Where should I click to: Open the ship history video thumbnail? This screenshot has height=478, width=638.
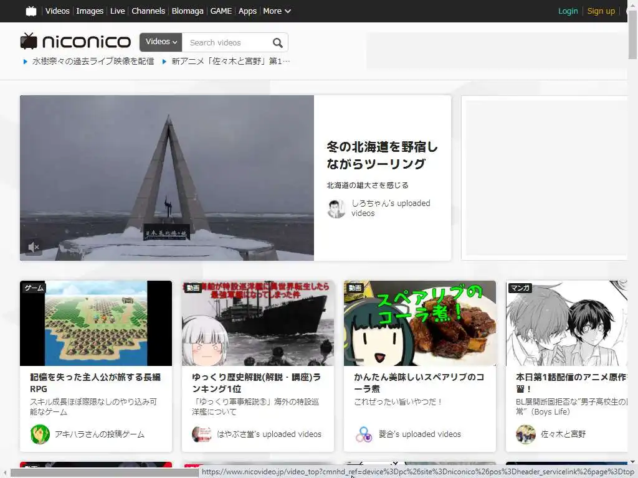coord(258,323)
